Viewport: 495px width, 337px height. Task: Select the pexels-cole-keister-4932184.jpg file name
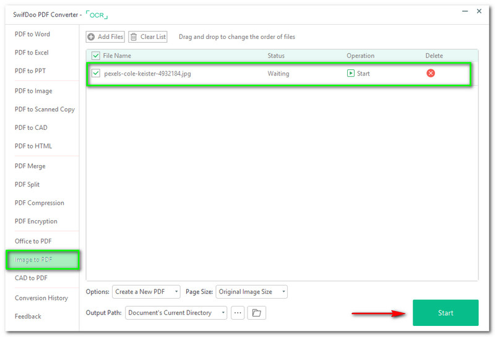point(147,74)
